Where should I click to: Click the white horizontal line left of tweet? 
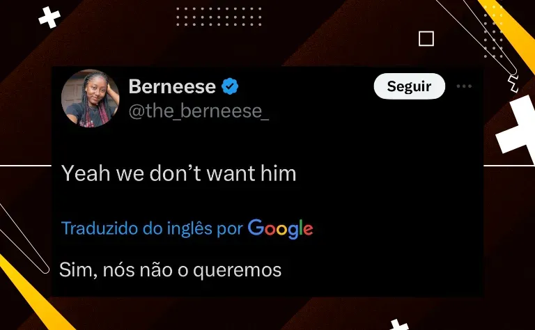[26, 166]
